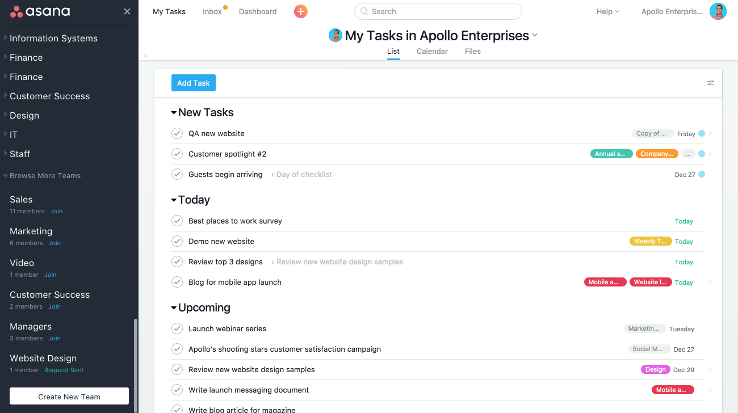This screenshot has width=738, height=413.
Task: Click Request Sent under Website Design
Action: coord(64,370)
